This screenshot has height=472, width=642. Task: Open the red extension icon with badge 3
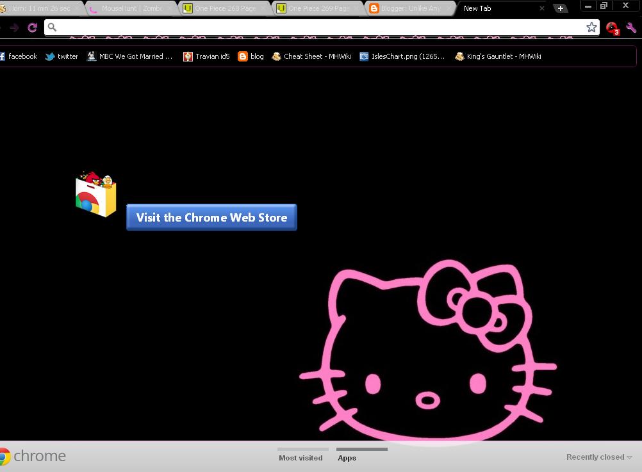point(613,28)
